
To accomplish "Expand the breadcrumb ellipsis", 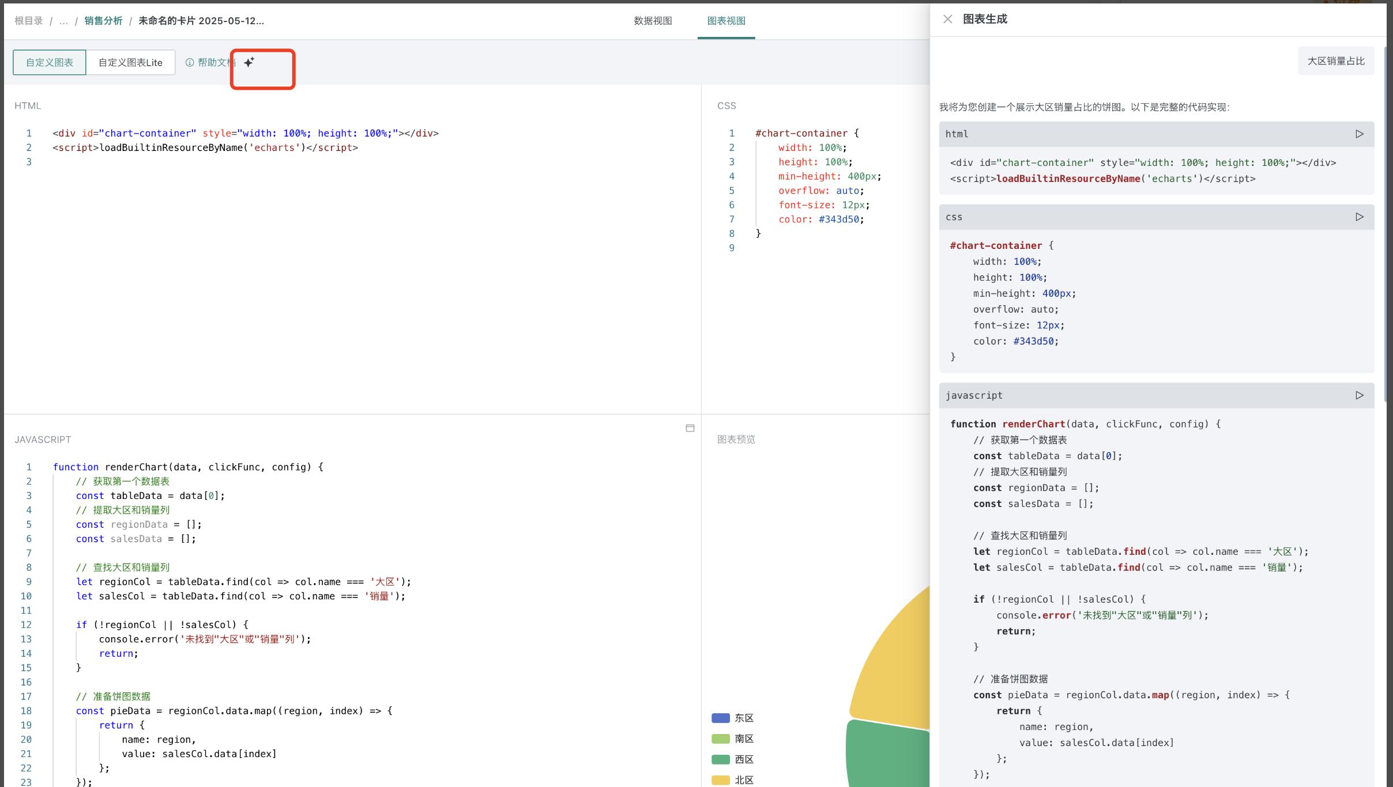I will tap(63, 21).
